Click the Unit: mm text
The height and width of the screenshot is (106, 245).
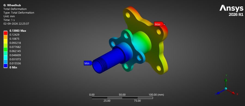coord(9,16)
